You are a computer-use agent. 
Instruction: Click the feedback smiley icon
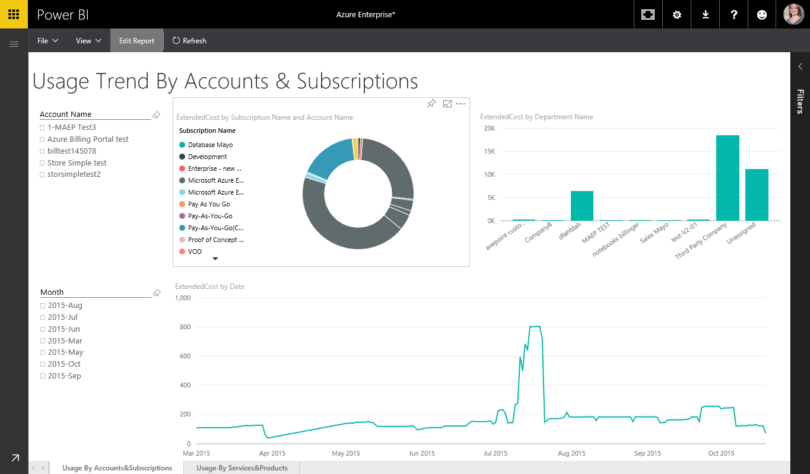[762, 14]
